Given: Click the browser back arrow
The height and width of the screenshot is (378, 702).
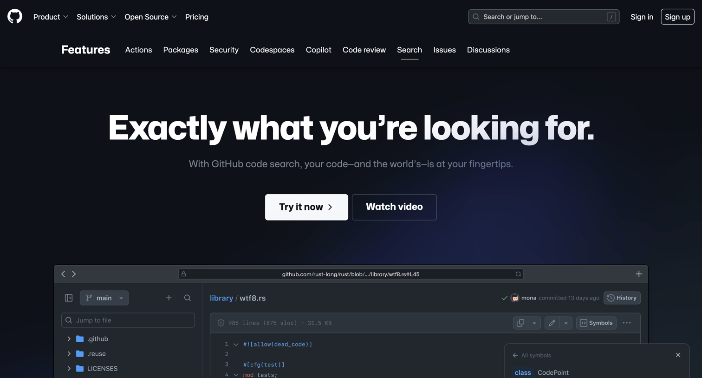Looking at the screenshot, I should coord(63,274).
